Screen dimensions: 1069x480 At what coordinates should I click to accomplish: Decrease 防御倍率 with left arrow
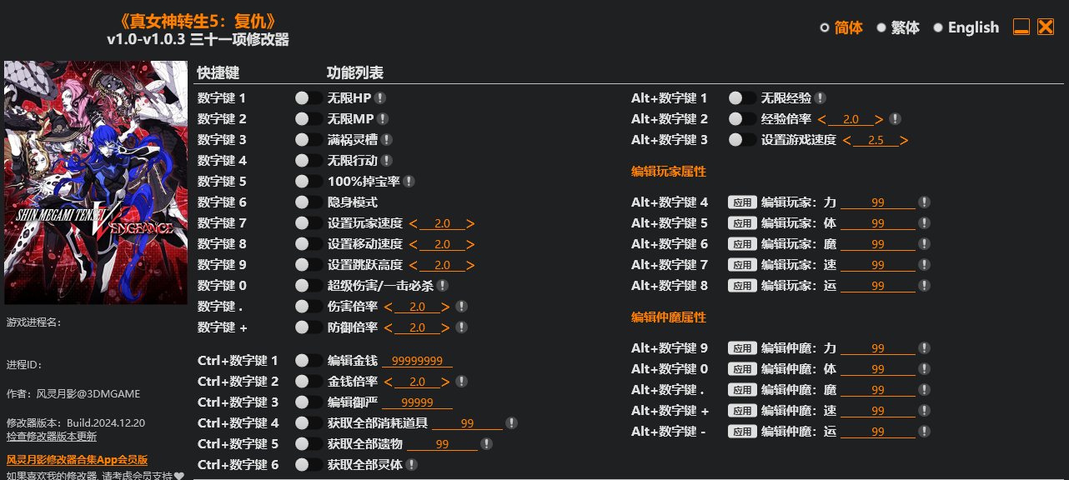[x=388, y=327]
